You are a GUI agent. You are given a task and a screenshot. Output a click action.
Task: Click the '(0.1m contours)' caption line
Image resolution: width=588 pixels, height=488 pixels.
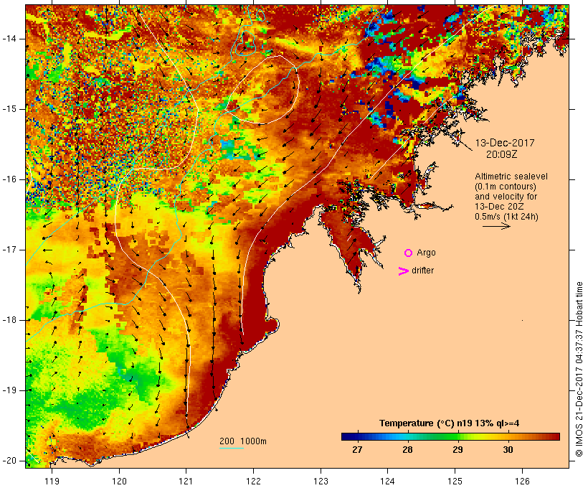click(x=505, y=187)
